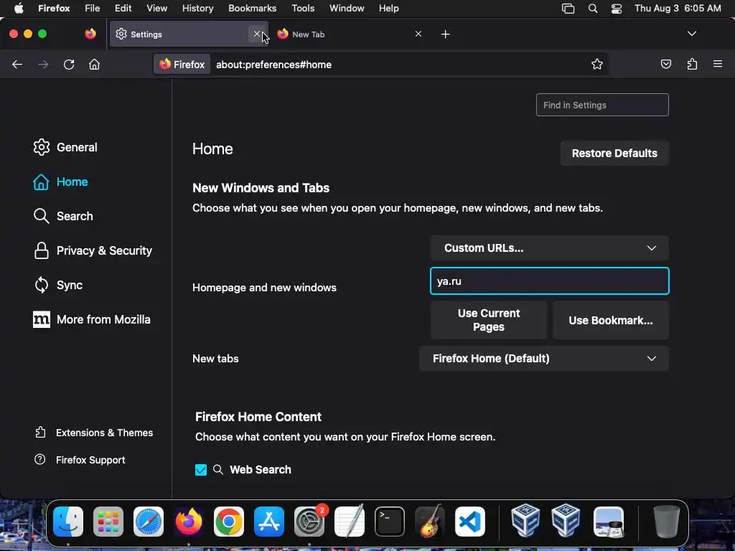Open the Pocket save icon
Screen dimensions: 735x551
[x=665, y=64]
